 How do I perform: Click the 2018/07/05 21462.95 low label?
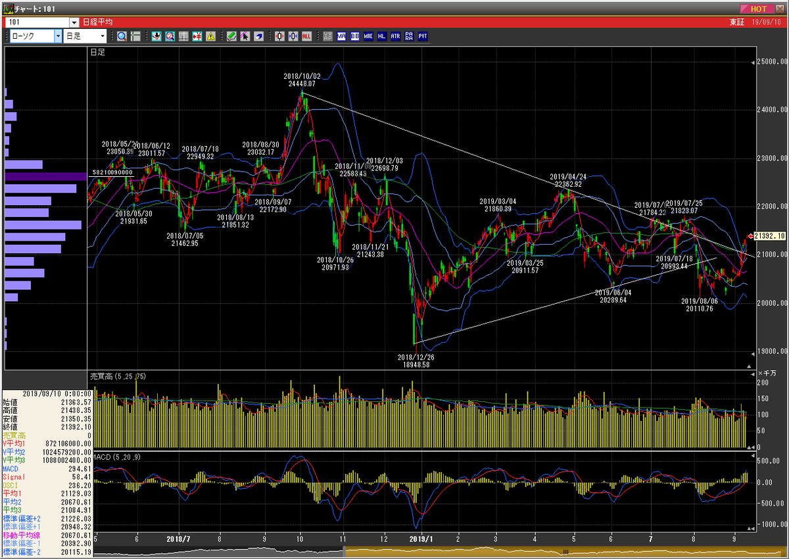185,239
